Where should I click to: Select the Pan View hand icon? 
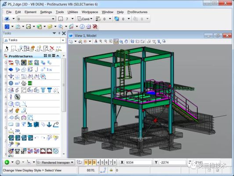tap(126, 41)
